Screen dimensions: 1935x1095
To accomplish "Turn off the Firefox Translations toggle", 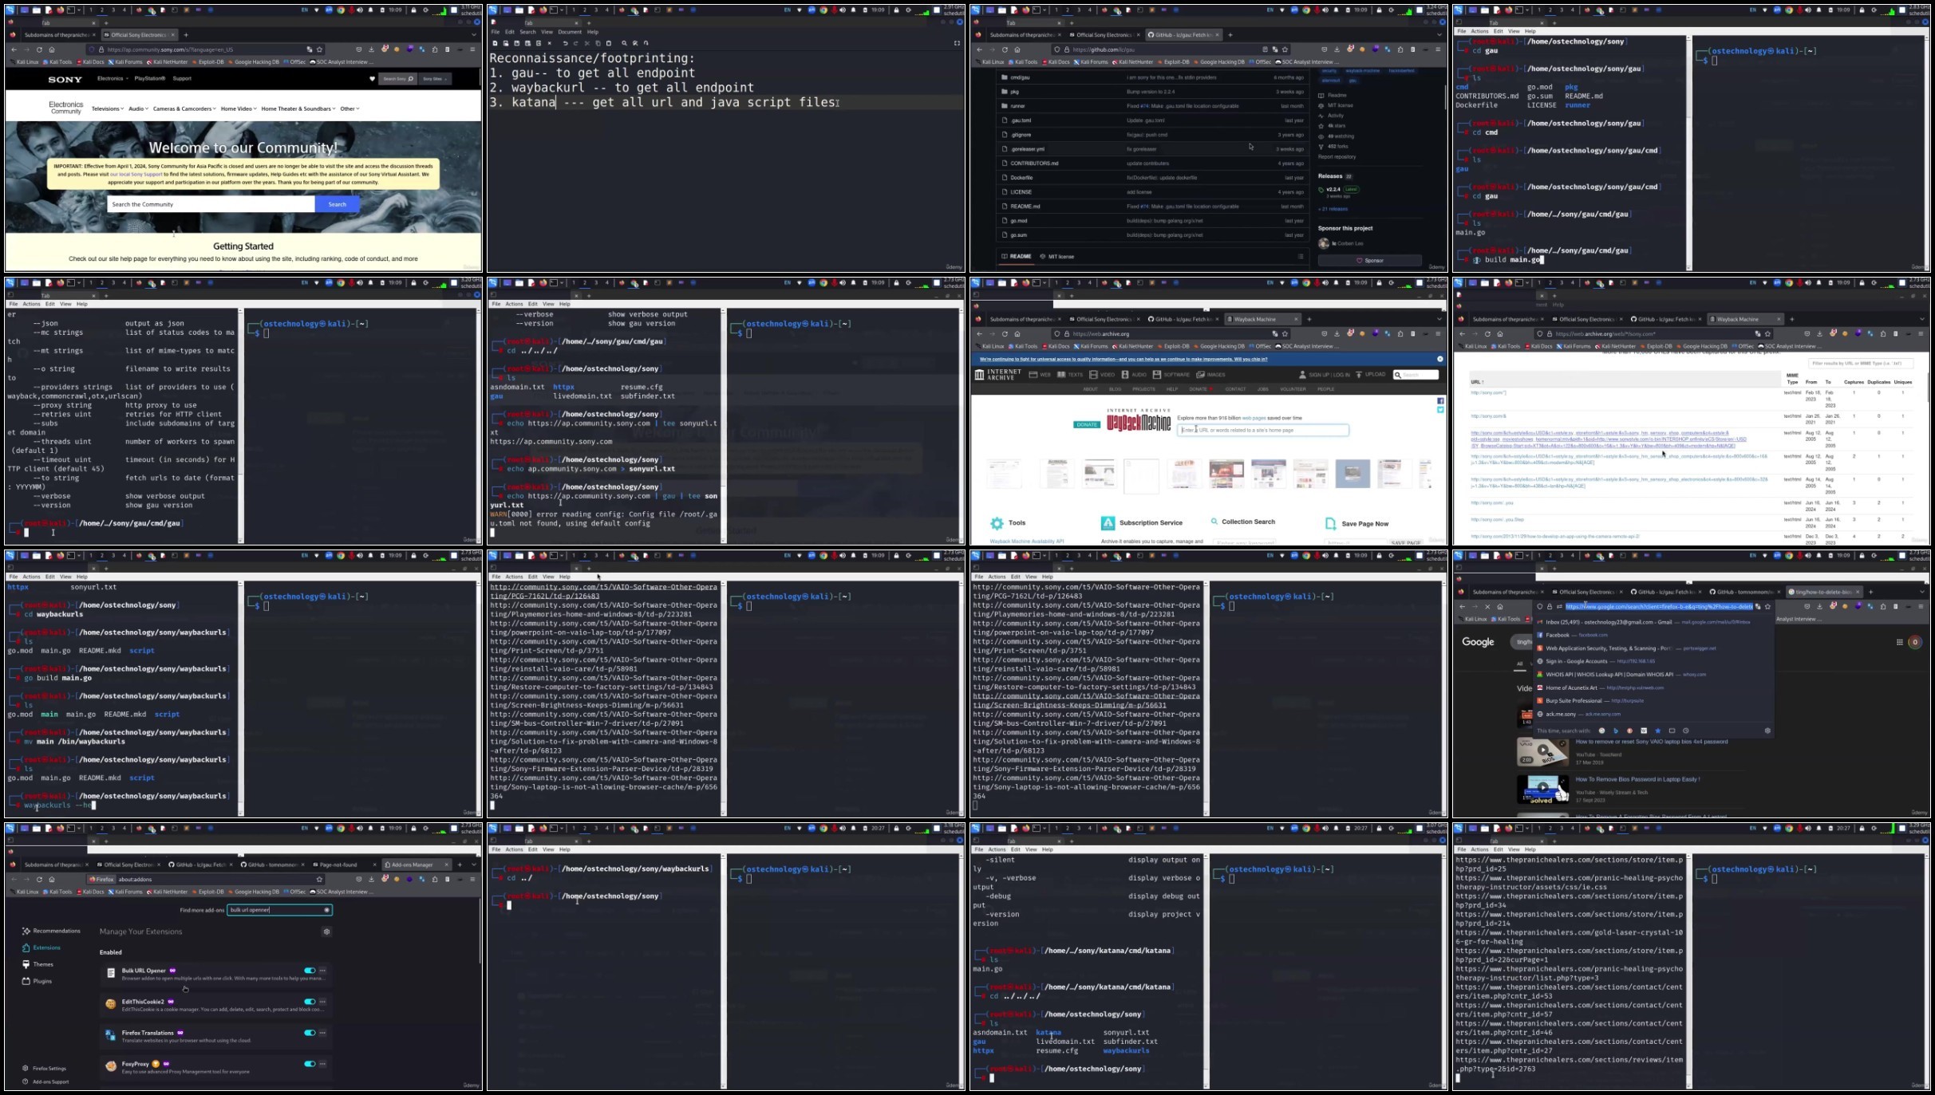I will pyautogui.click(x=310, y=1033).
